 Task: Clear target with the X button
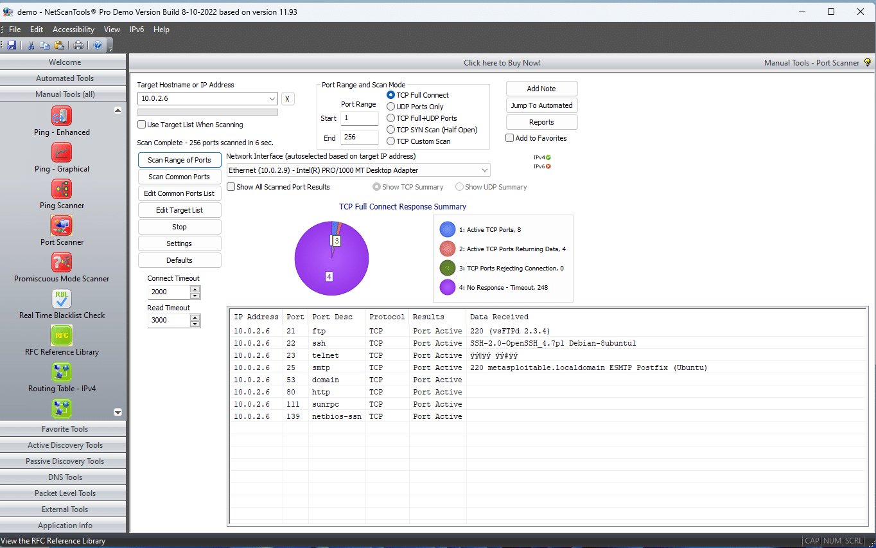tap(288, 99)
